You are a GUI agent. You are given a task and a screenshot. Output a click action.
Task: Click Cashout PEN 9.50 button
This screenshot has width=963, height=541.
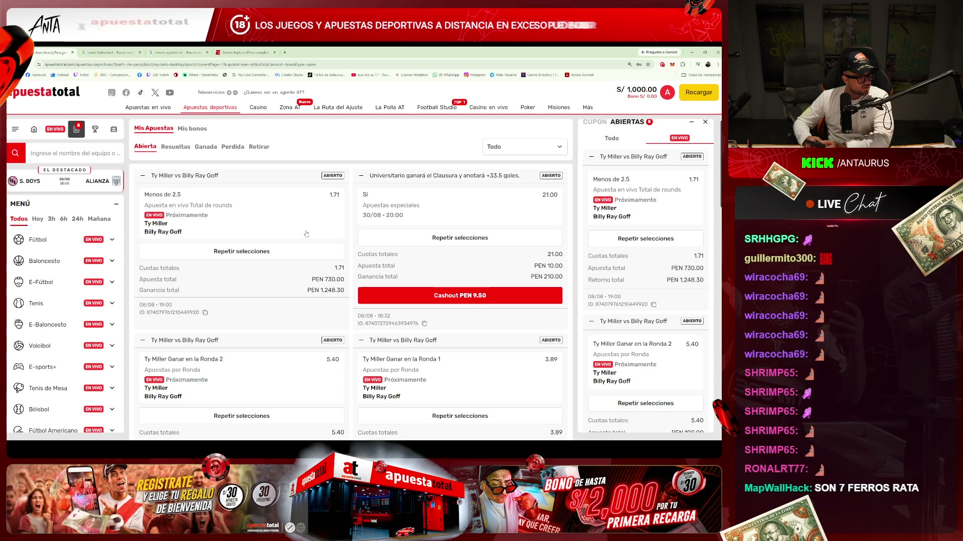pos(460,296)
